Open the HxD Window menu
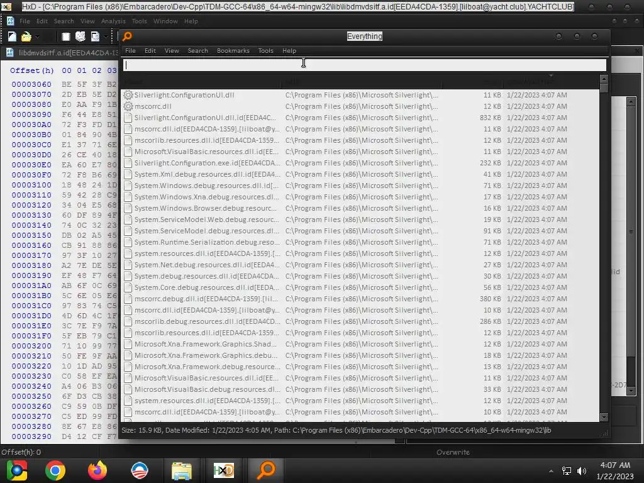The width and height of the screenshot is (644, 483). 165,21
